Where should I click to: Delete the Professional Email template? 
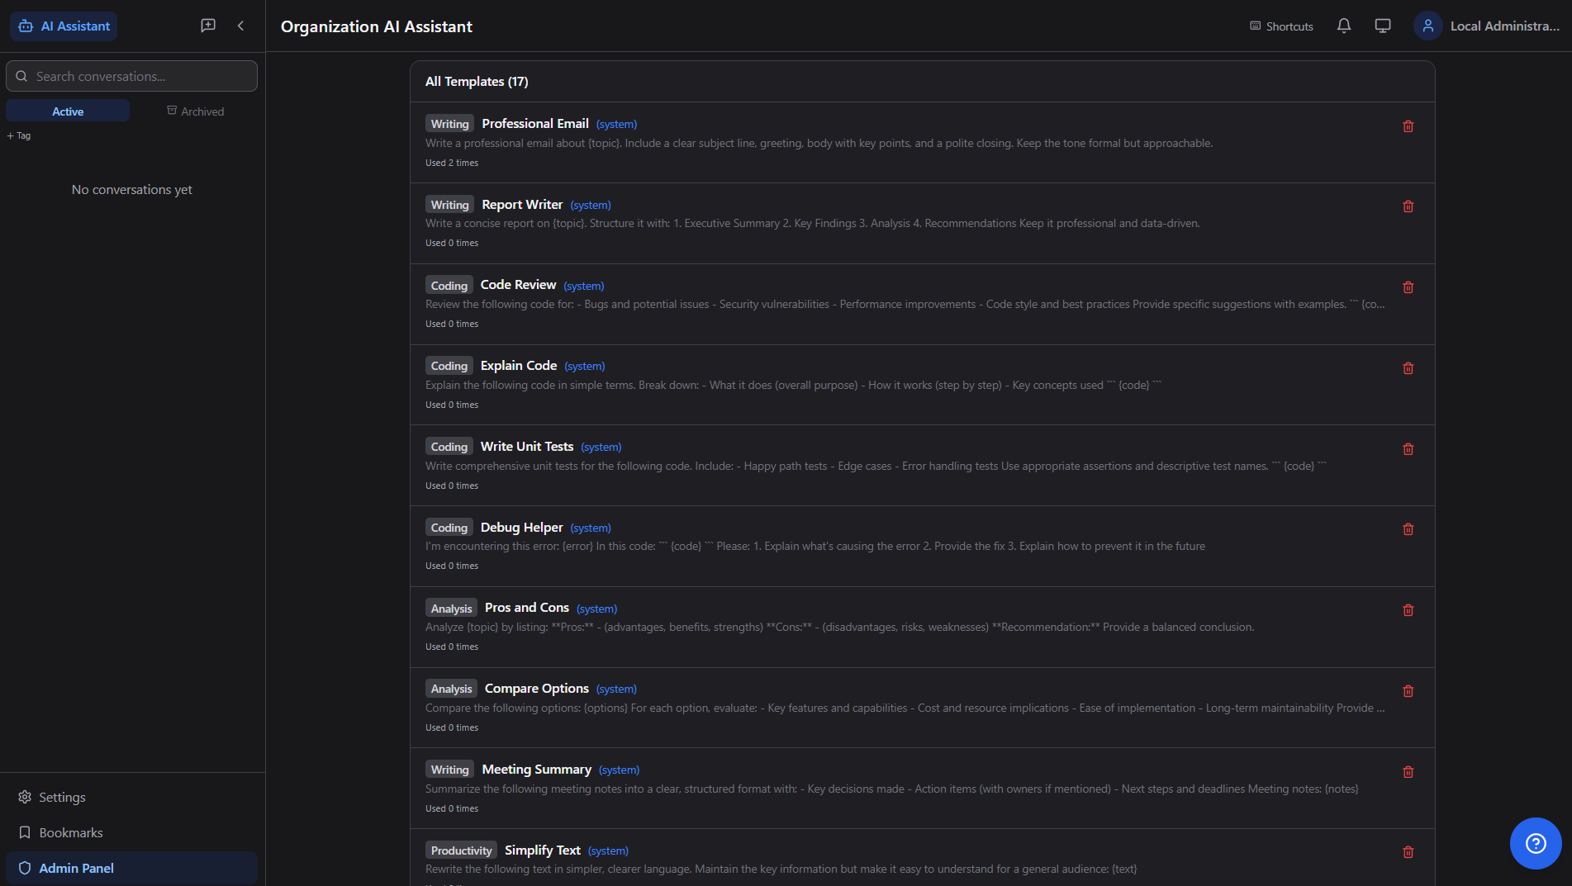pos(1408,126)
